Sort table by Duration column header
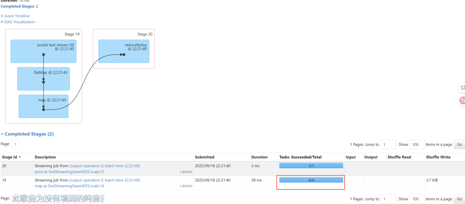This screenshot has height=204, width=465. tap(259, 157)
